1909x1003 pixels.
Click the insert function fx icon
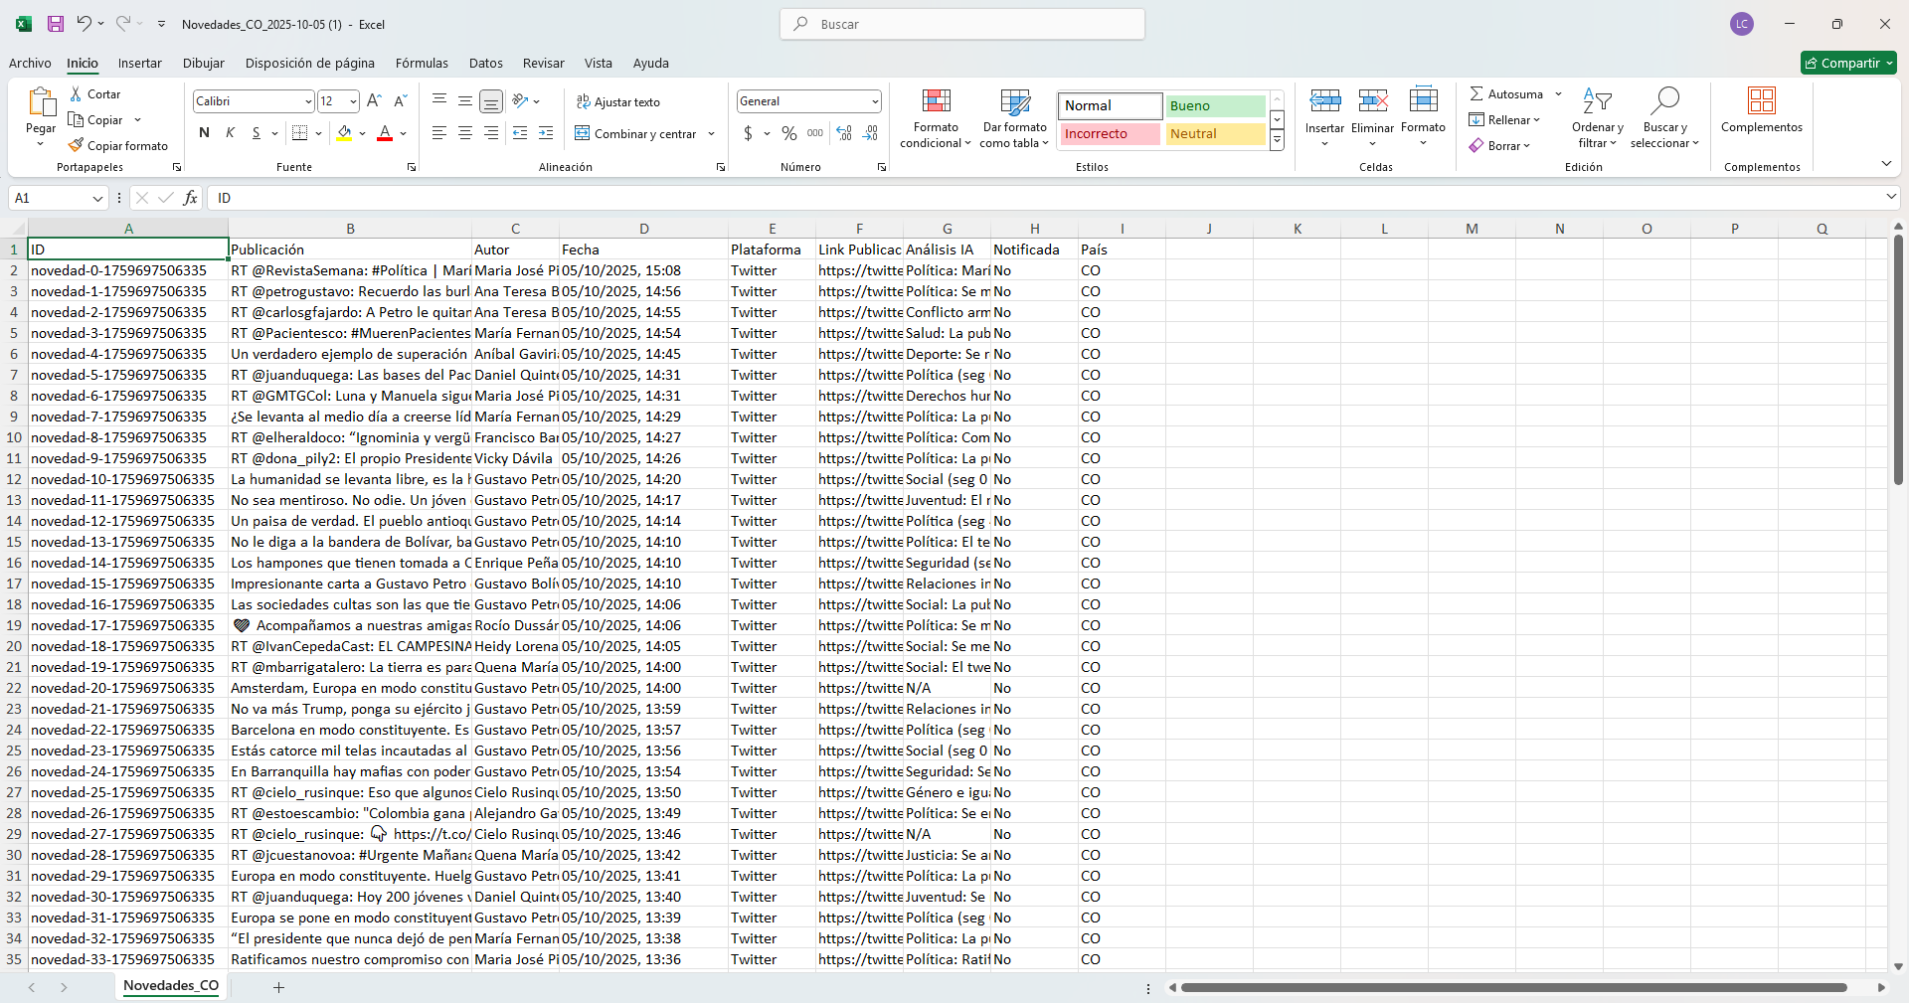click(190, 198)
